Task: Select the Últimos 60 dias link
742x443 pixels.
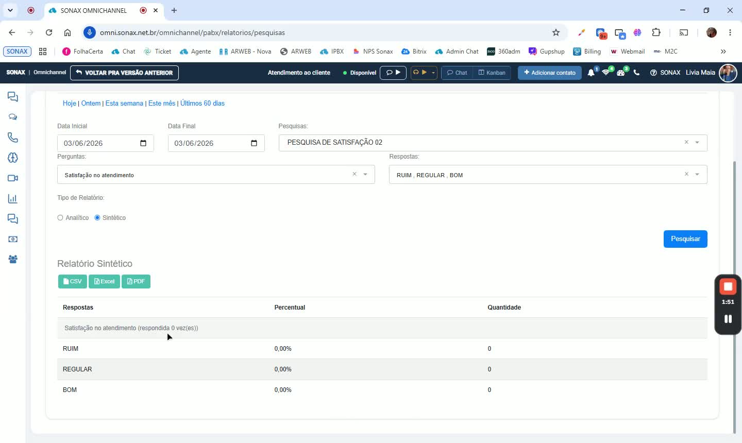Action: tap(203, 104)
